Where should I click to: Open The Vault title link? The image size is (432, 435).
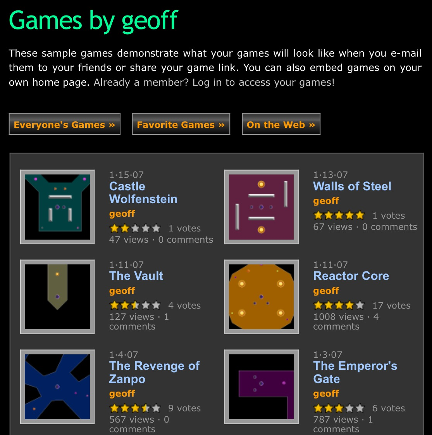[x=136, y=276]
